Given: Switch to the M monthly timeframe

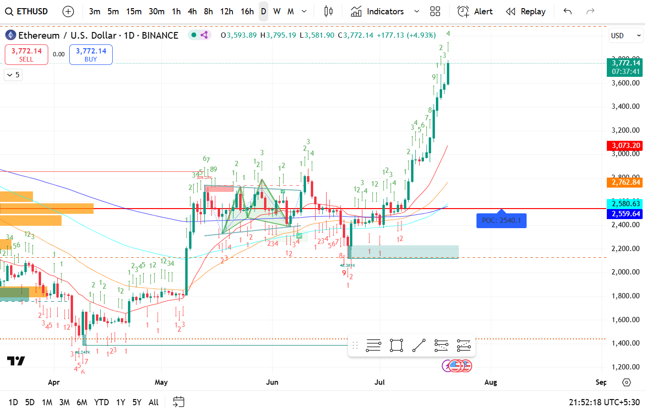Looking at the screenshot, I should coord(290,11).
